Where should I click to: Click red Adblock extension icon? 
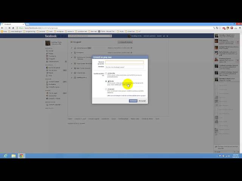tap(232, 28)
